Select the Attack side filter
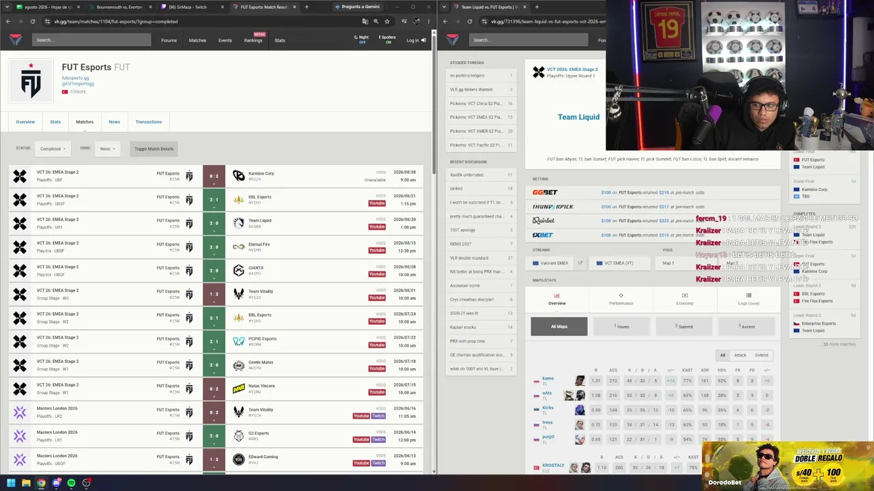Image resolution: width=874 pixels, height=491 pixels. [740, 355]
